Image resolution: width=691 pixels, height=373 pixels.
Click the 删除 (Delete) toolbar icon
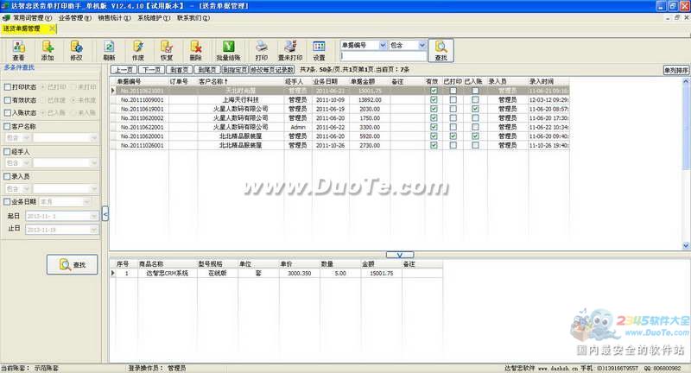coord(196,48)
